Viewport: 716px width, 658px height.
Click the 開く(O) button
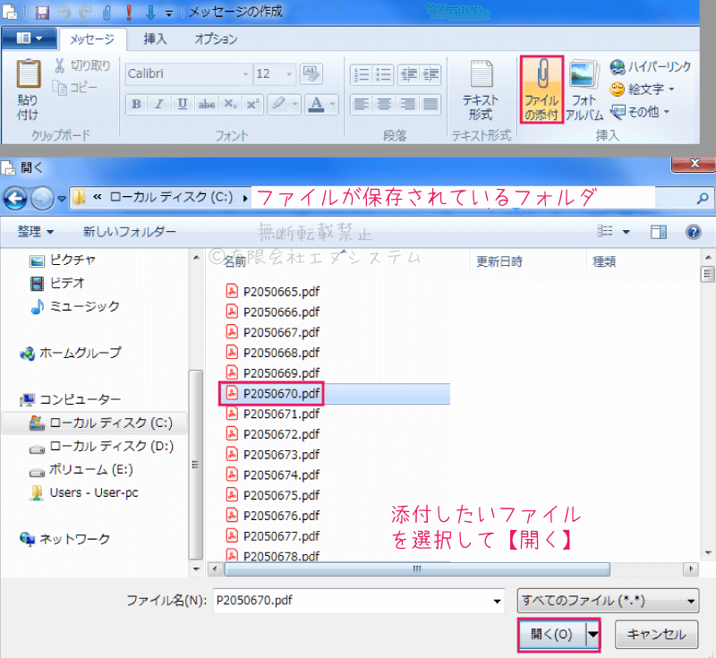pos(551,634)
